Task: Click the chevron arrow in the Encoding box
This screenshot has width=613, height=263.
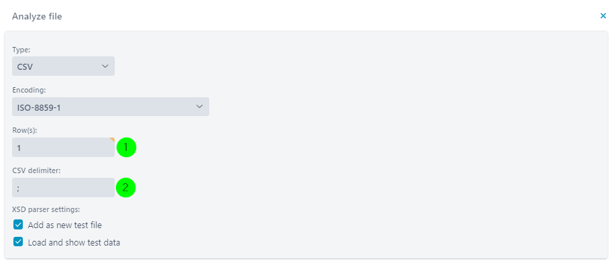Action: [x=199, y=107]
